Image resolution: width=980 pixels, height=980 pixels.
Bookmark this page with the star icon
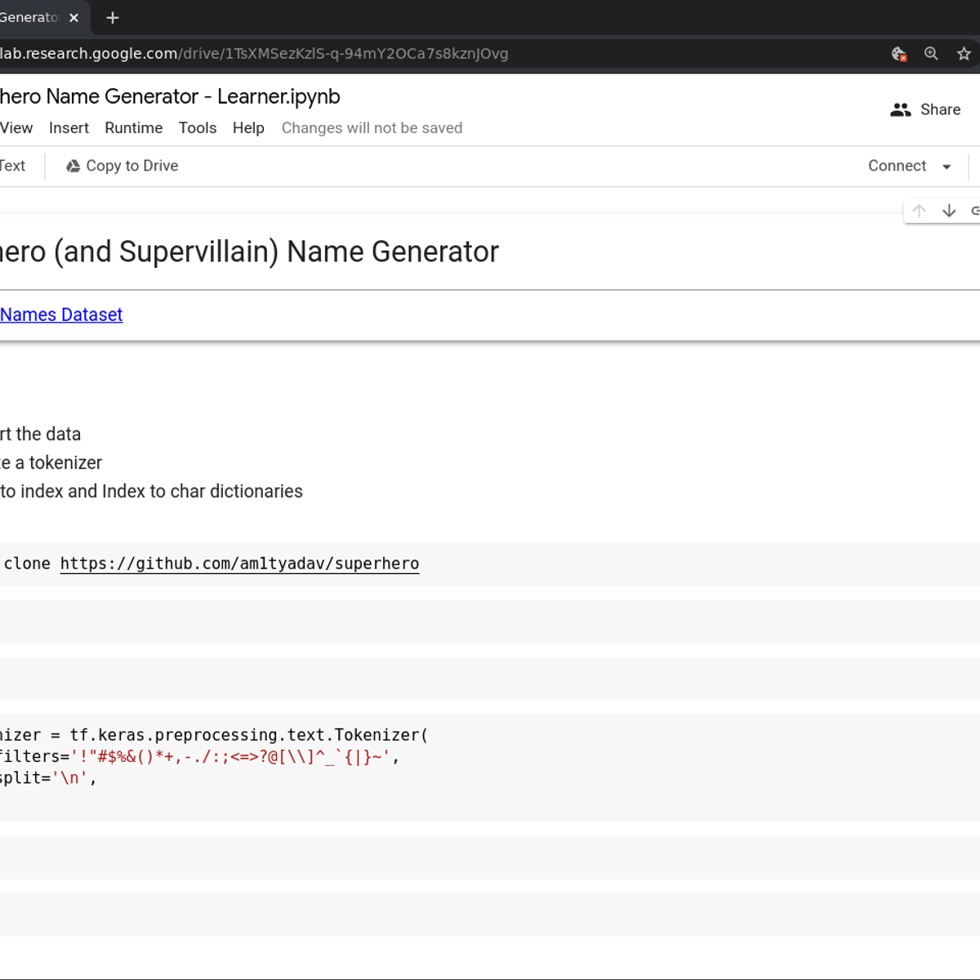click(x=964, y=54)
